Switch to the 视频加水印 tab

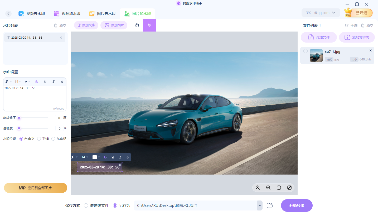67,14
